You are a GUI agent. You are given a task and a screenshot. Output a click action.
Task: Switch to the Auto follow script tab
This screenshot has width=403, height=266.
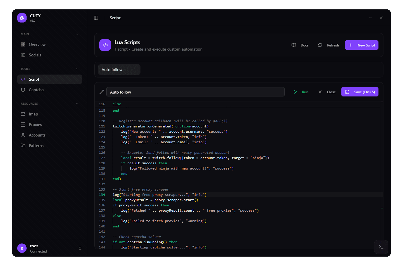(x=119, y=70)
